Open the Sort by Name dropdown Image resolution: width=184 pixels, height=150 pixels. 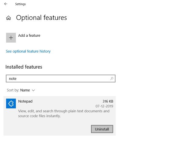point(25,90)
